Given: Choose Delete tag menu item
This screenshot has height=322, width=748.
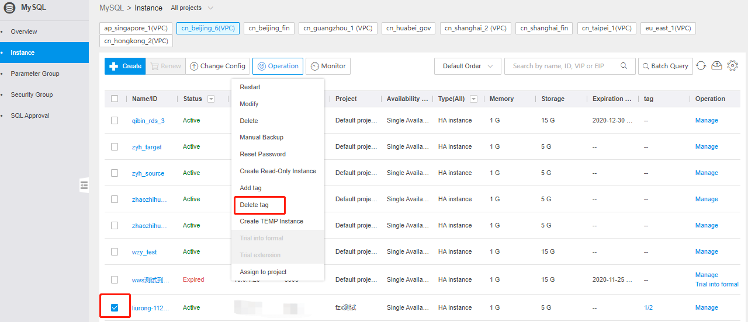Looking at the screenshot, I should pos(278,205).
